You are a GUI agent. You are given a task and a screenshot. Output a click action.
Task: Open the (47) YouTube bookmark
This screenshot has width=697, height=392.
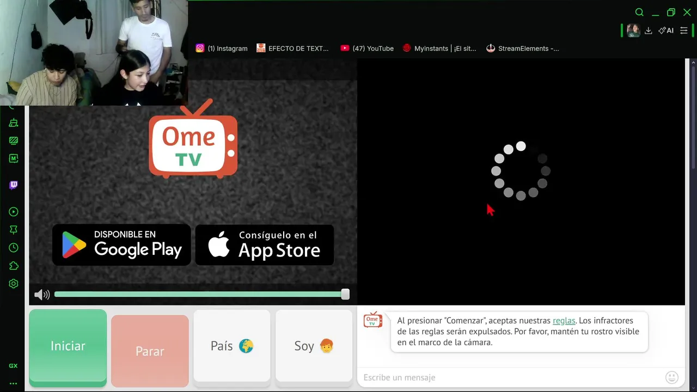367,48
